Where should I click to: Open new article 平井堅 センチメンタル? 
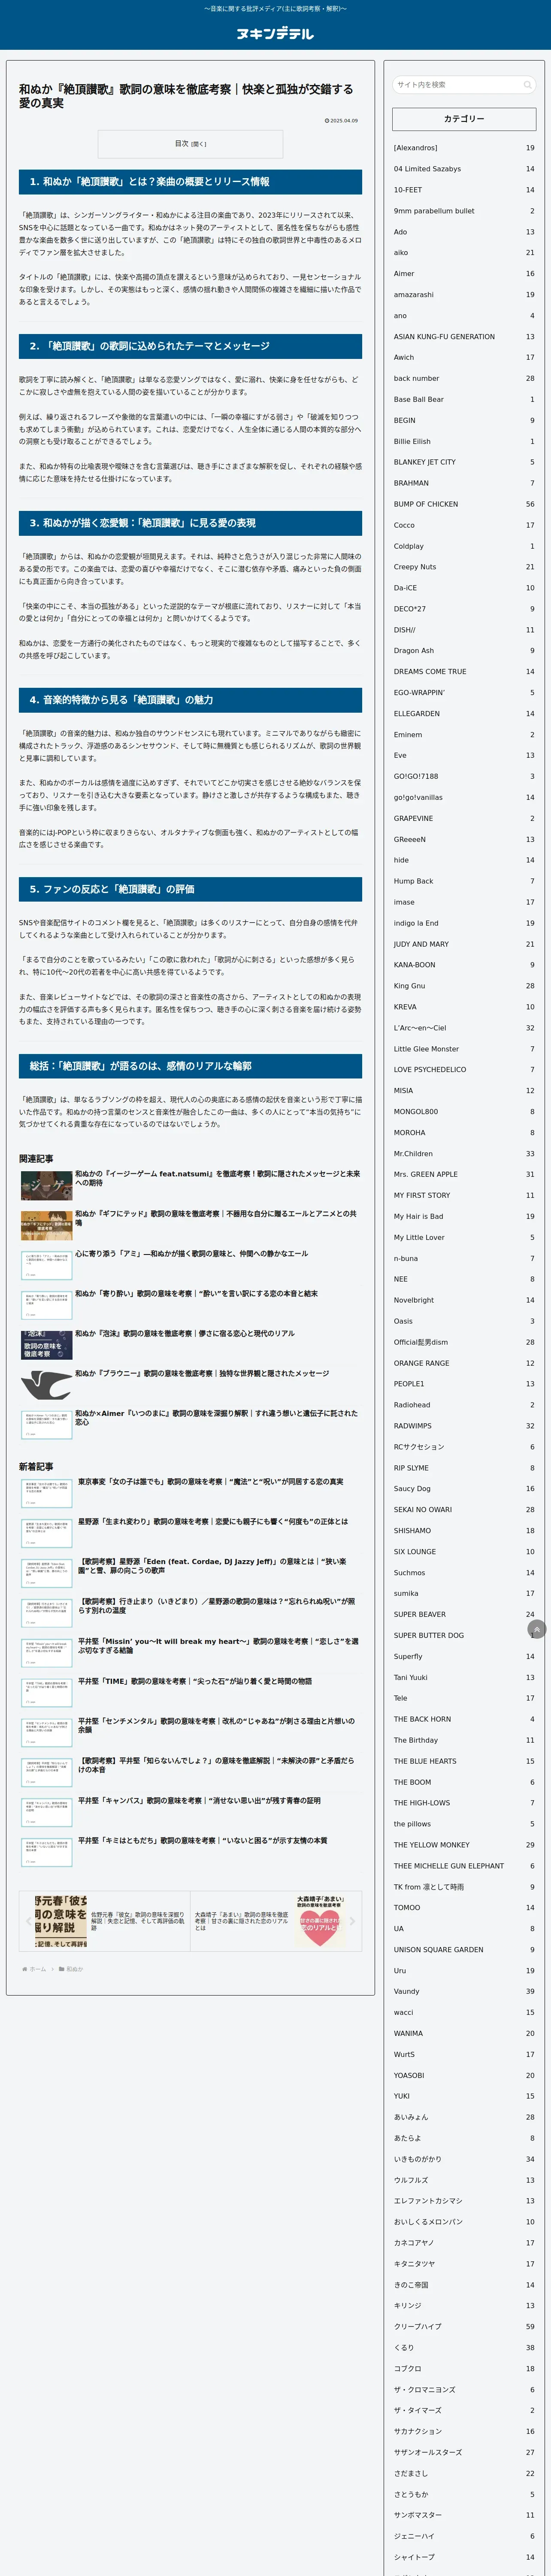click(x=216, y=1726)
